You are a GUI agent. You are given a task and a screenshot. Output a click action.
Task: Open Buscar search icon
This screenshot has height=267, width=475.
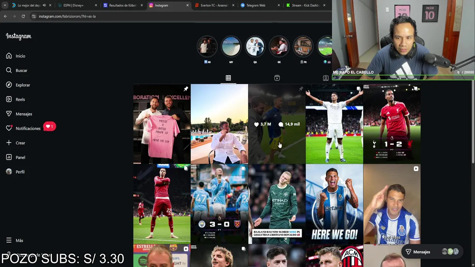tap(9, 70)
